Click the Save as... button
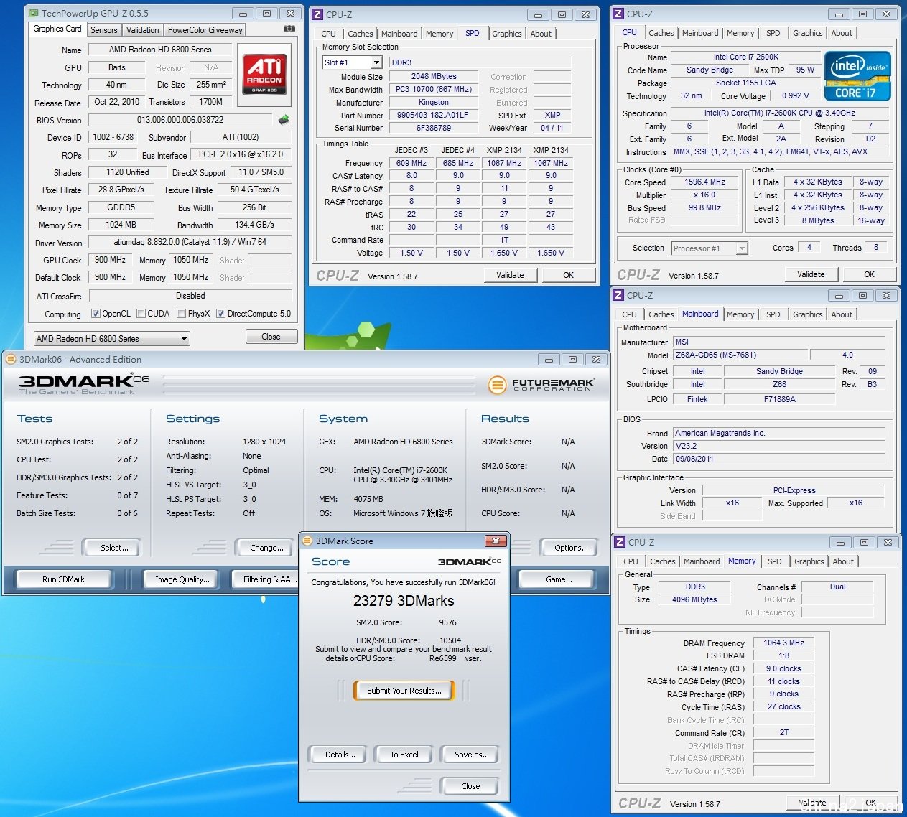The width and height of the screenshot is (907, 817). 472,755
